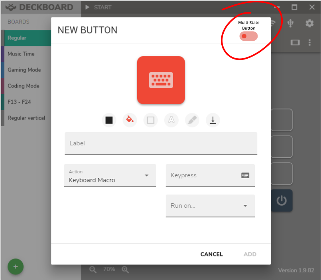Click the USB connection icon
Image resolution: width=321 pixels, height=280 pixels.
coord(291,24)
